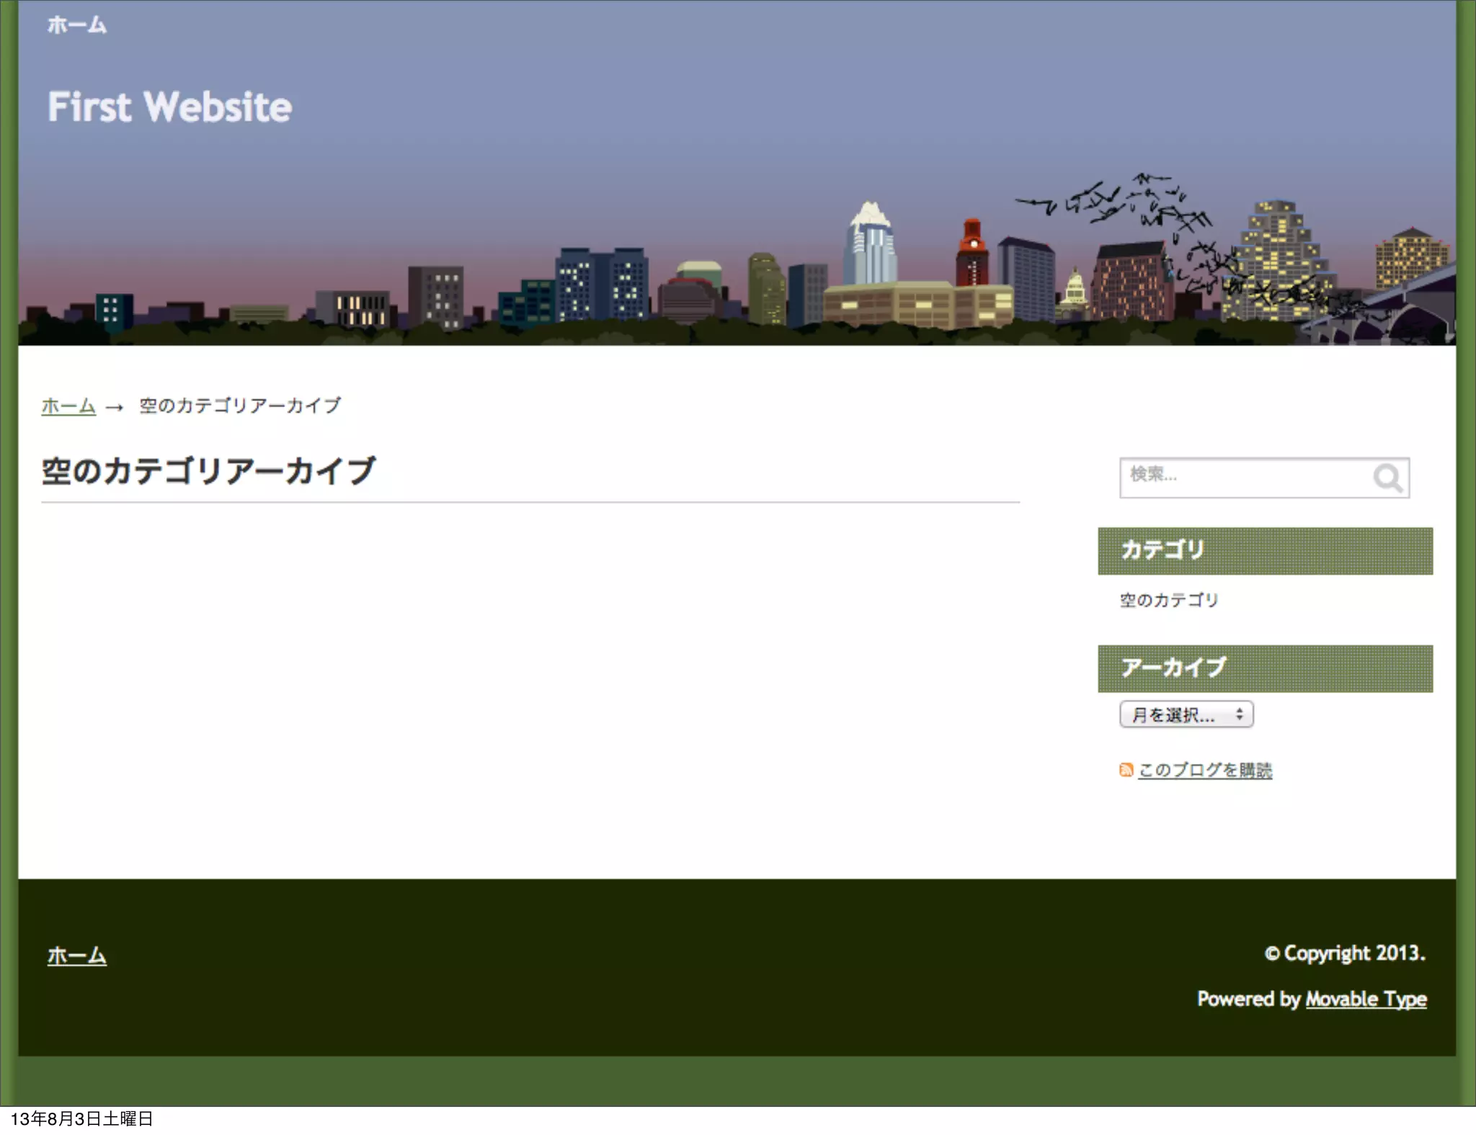Open the Movable Type footer link

click(x=1366, y=999)
